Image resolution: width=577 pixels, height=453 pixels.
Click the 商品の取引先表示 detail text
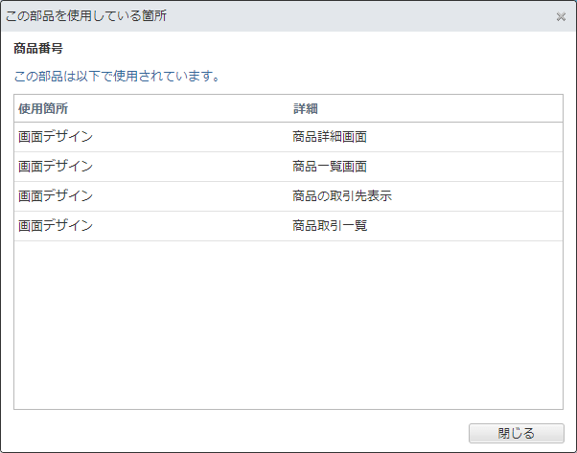(342, 196)
